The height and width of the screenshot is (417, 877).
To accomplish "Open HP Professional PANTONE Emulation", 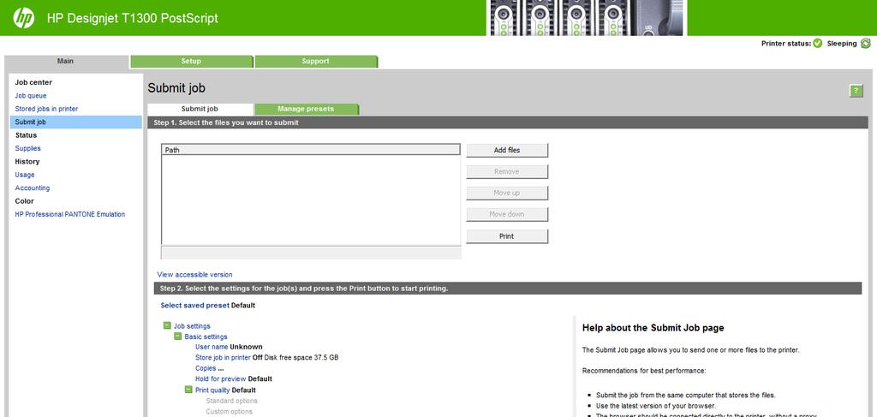I will tap(70, 214).
